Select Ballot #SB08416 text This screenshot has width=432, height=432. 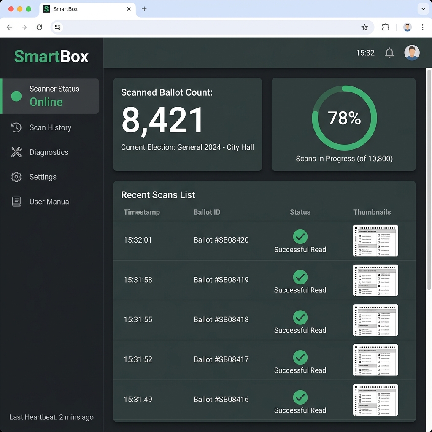click(221, 400)
